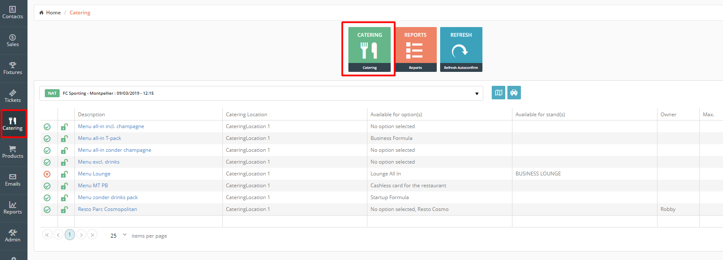Open Menu zonder drinks pack link
Image resolution: width=723 pixels, height=260 pixels.
108,197
